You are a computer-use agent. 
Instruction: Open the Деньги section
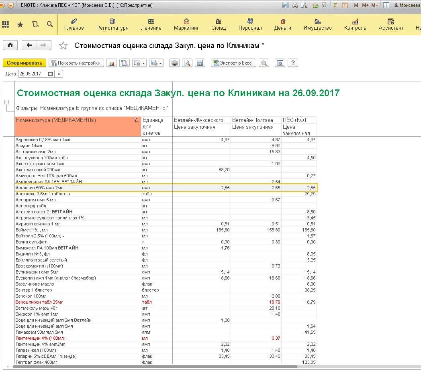point(283,24)
